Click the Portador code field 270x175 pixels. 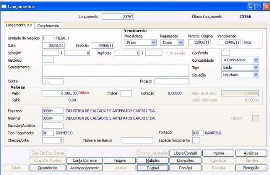[x=198, y=133]
